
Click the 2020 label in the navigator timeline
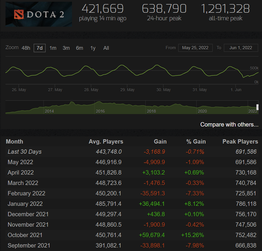point(202,111)
